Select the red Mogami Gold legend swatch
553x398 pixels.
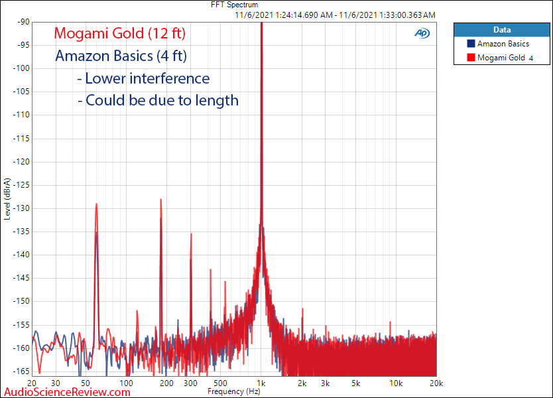pos(471,58)
